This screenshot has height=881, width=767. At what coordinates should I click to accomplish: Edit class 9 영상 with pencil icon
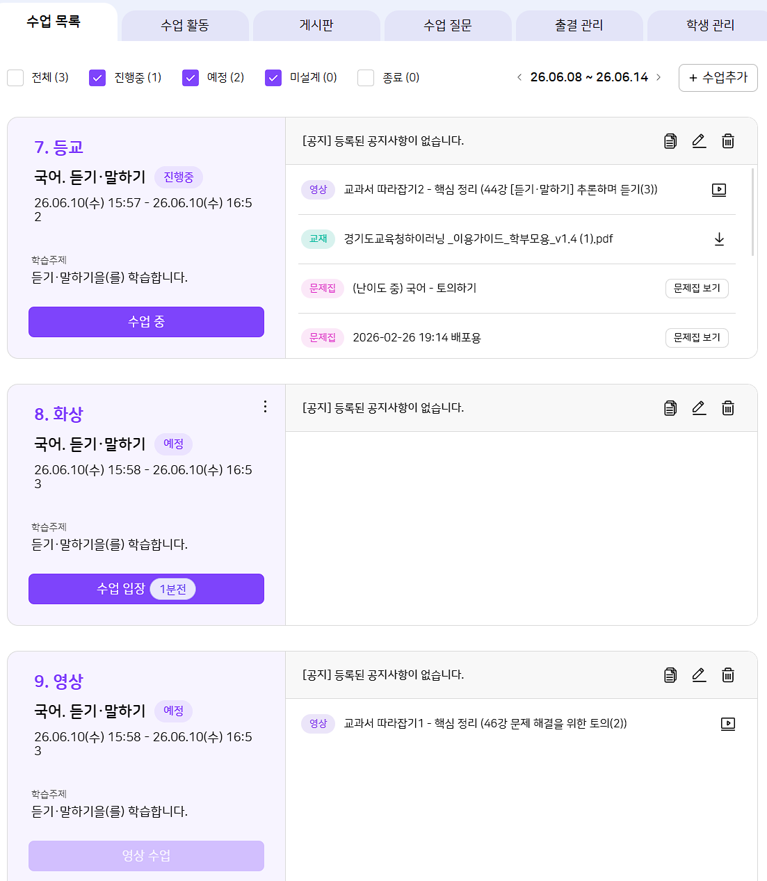coord(699,675)
